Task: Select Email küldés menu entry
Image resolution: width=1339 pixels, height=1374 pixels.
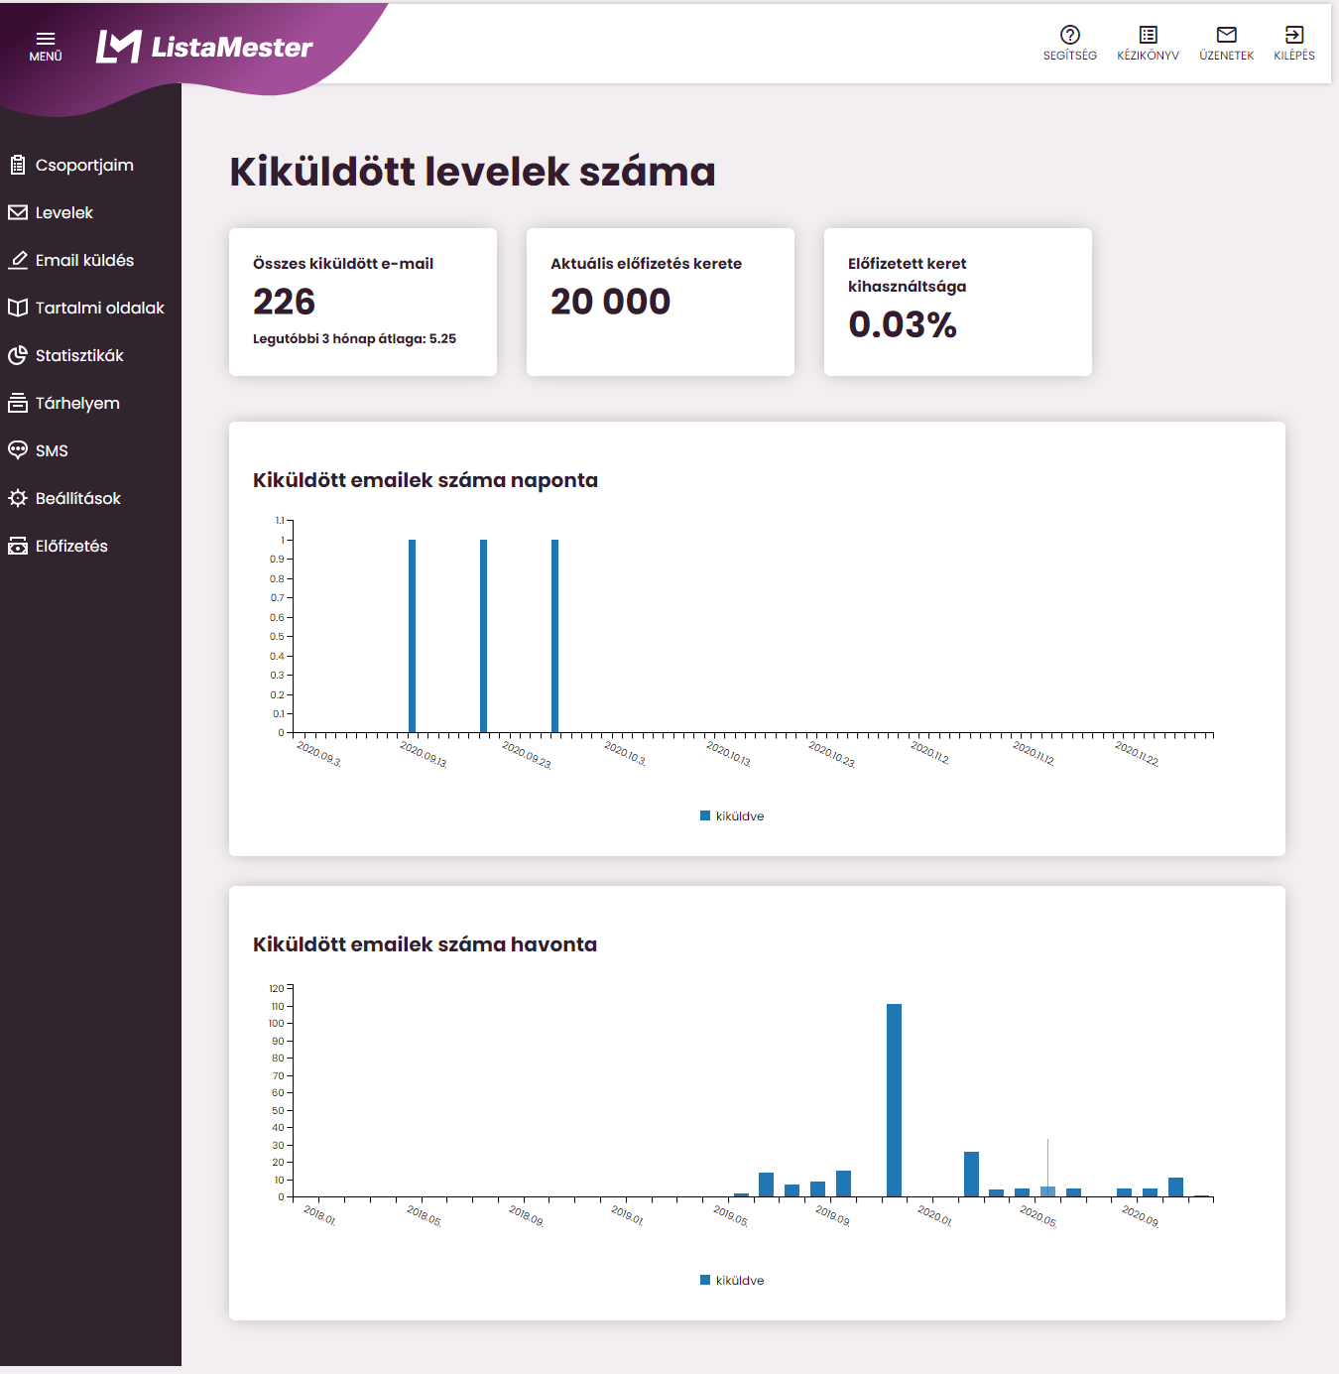Action: click(84, 260)
